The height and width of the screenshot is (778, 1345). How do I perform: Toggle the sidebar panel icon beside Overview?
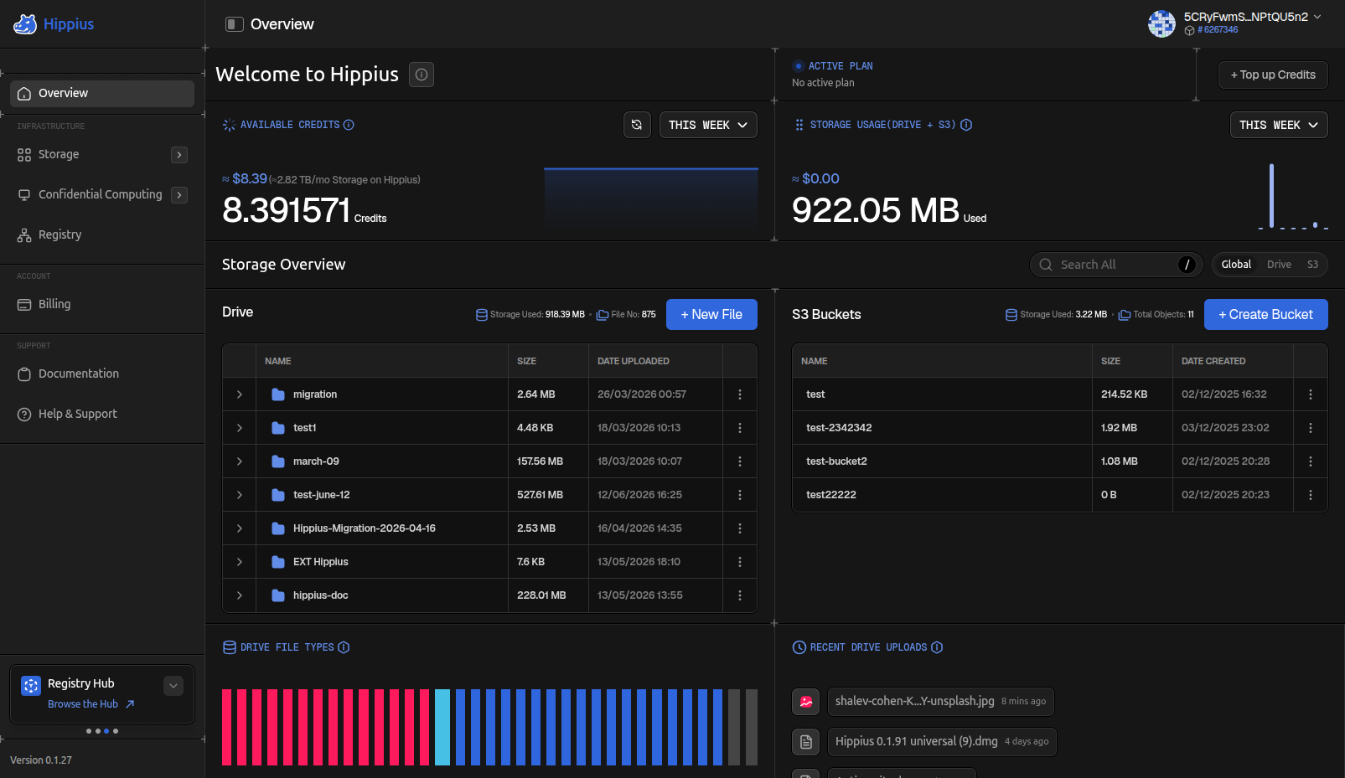(235, 24)
